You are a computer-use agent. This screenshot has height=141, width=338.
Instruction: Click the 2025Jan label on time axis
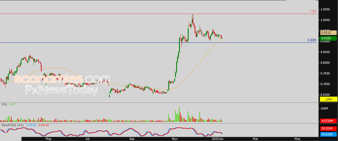[217, 139]
